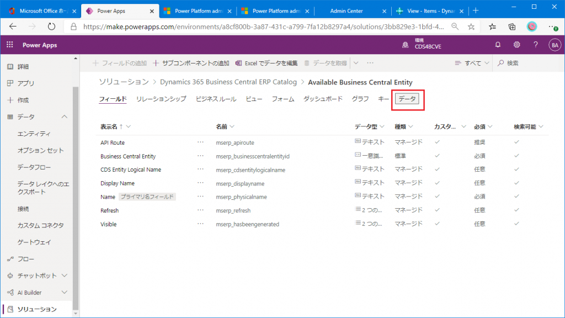Open the すべて filter dropdown

472,63
